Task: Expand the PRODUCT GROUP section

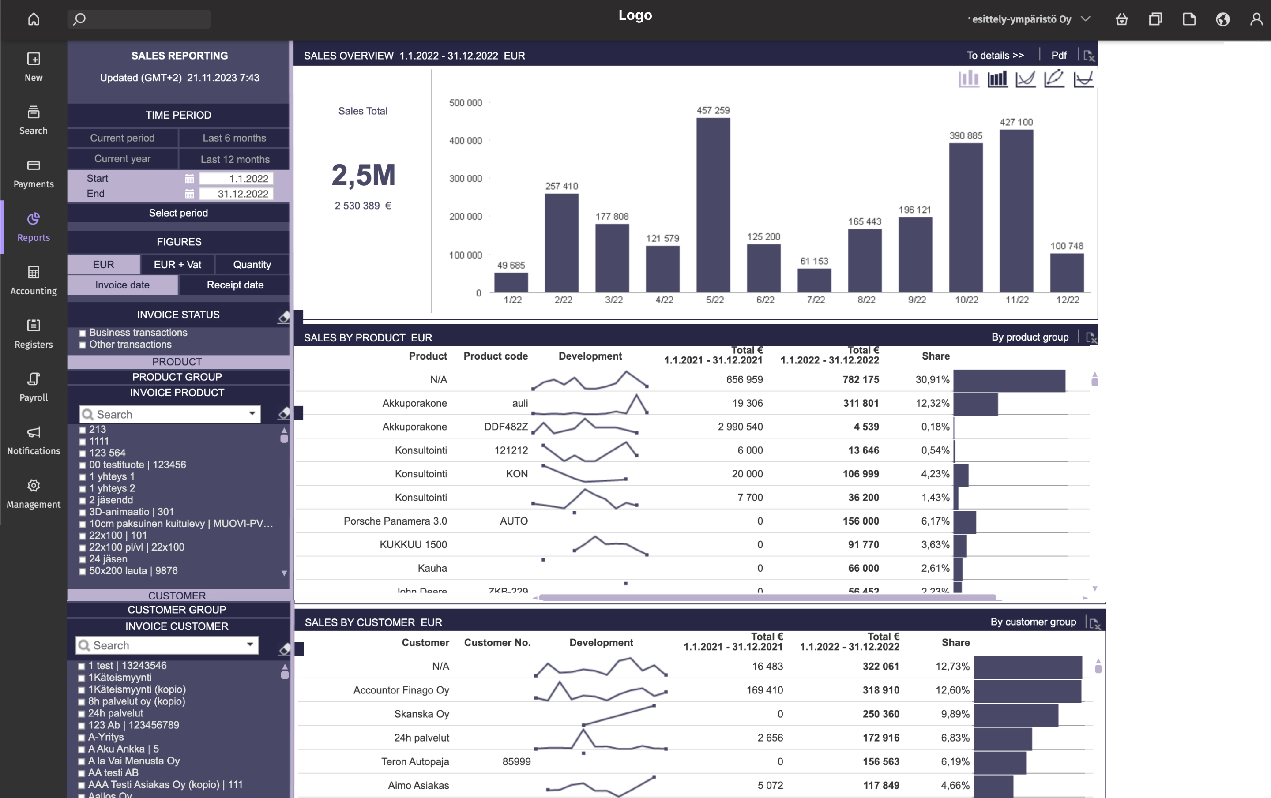Action: click(x=178, y=377)
